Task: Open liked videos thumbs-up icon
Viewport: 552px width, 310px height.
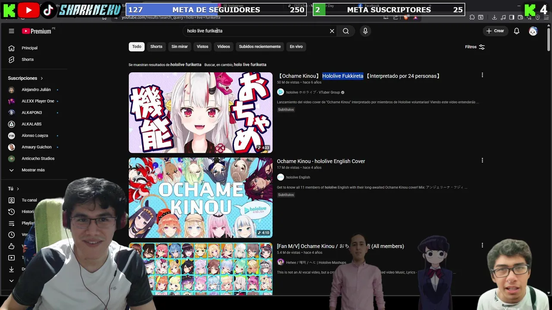Action: point(12,246)
